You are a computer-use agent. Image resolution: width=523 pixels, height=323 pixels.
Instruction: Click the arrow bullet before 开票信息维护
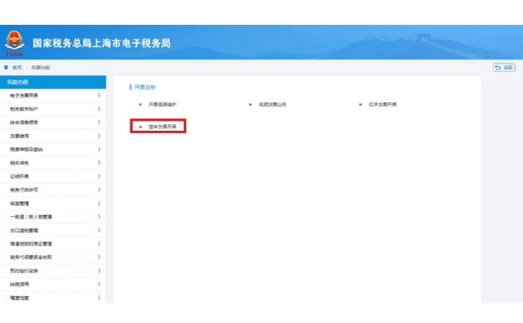click(x=141, y=104)
